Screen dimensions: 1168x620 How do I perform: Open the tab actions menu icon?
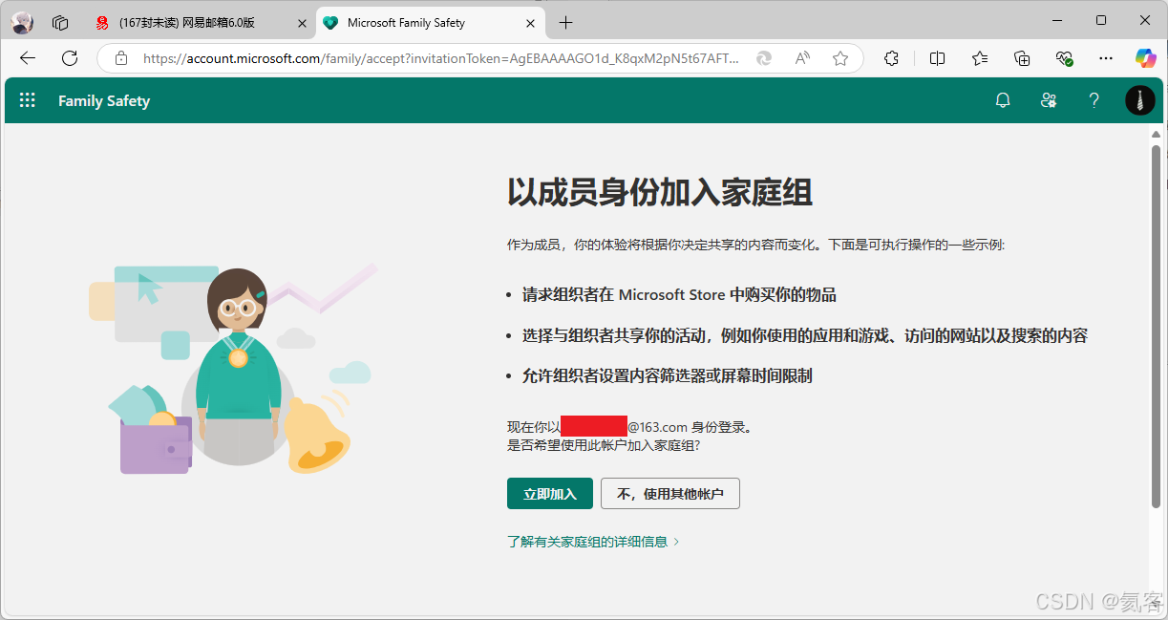(x=60, y=22)
